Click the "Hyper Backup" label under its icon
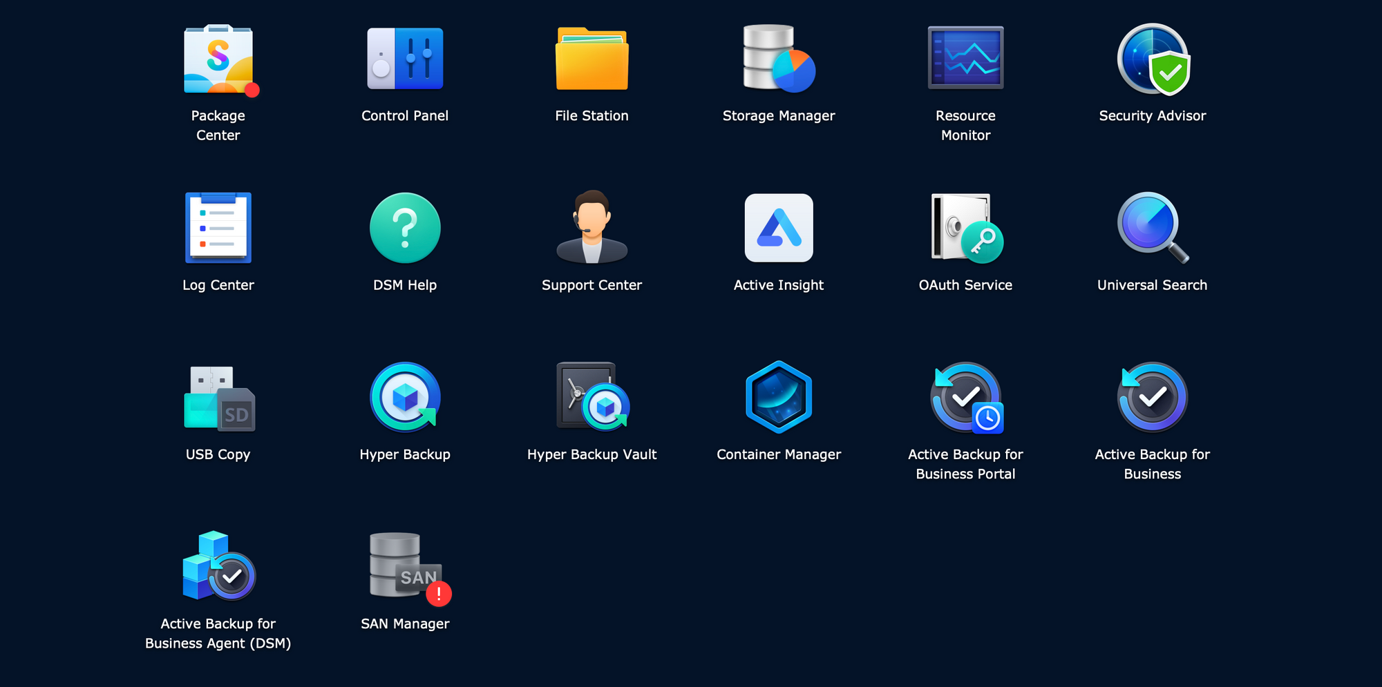Image resolution: width=1382 pixels, height=687 pixels. point(405,454)
